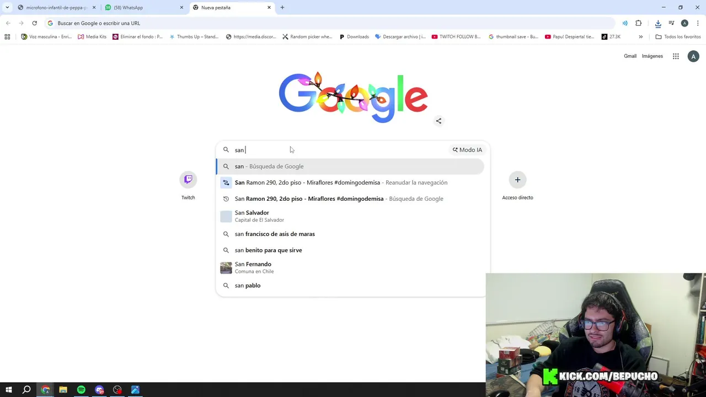Open Voz masculina bookmark
The width and height of the screenshot is (706, 397).
tap(46, 37)
